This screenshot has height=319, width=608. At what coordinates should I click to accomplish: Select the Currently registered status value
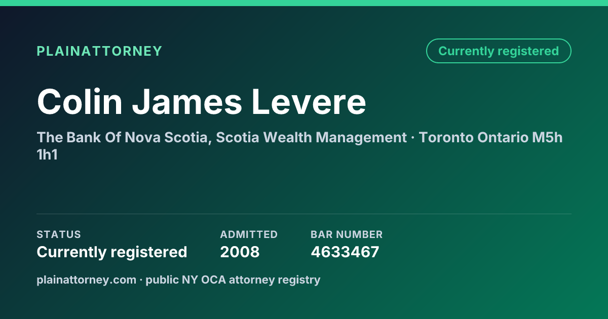click(112, 252)
